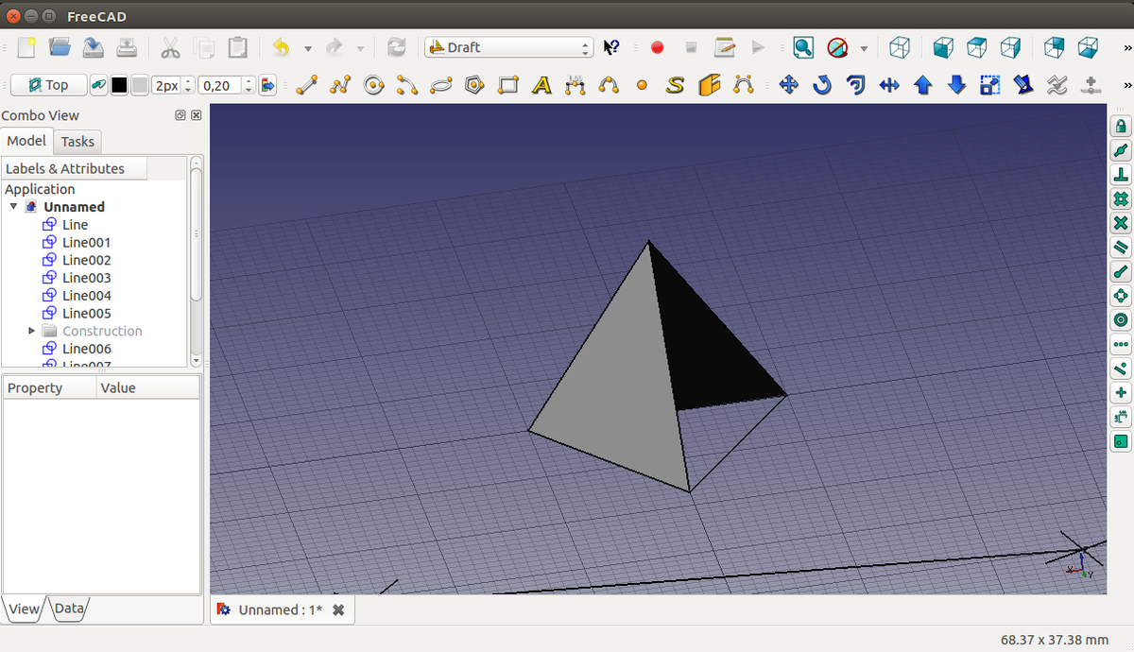The height and width of the screenshot is (652, 1134).
Task: Expand the Construction group in tree
Action: 32,331
